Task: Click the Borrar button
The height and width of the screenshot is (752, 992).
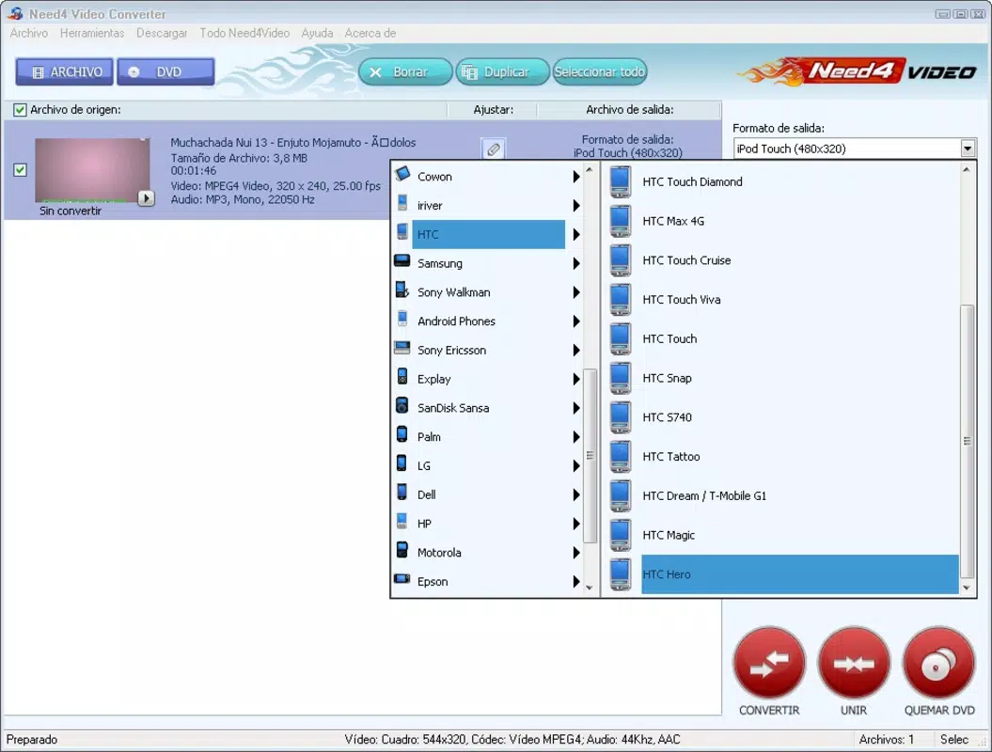Action: [x=405, y=72]
